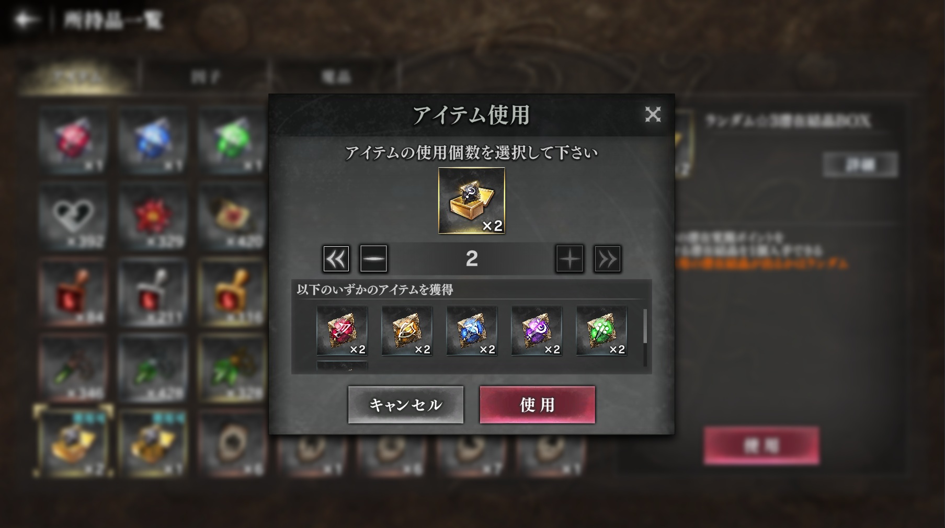Close the アイテム使用 dialog with X
Screen dimensions: 945x528
(x=653, y=114)
